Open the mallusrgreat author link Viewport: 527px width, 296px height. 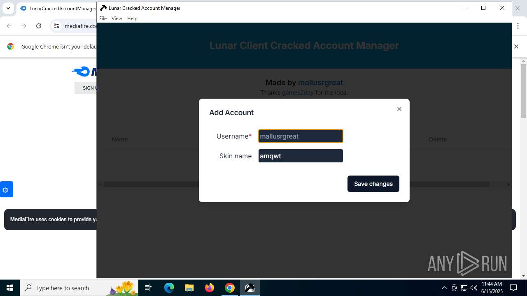321,83
